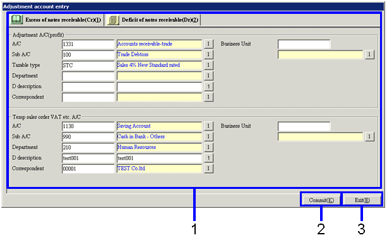The height and width of the screenshot is (240, 387).
Task: Open Department lookup in Adjustment A/C section
Action: pyautogui.click(x=208, y=76)
